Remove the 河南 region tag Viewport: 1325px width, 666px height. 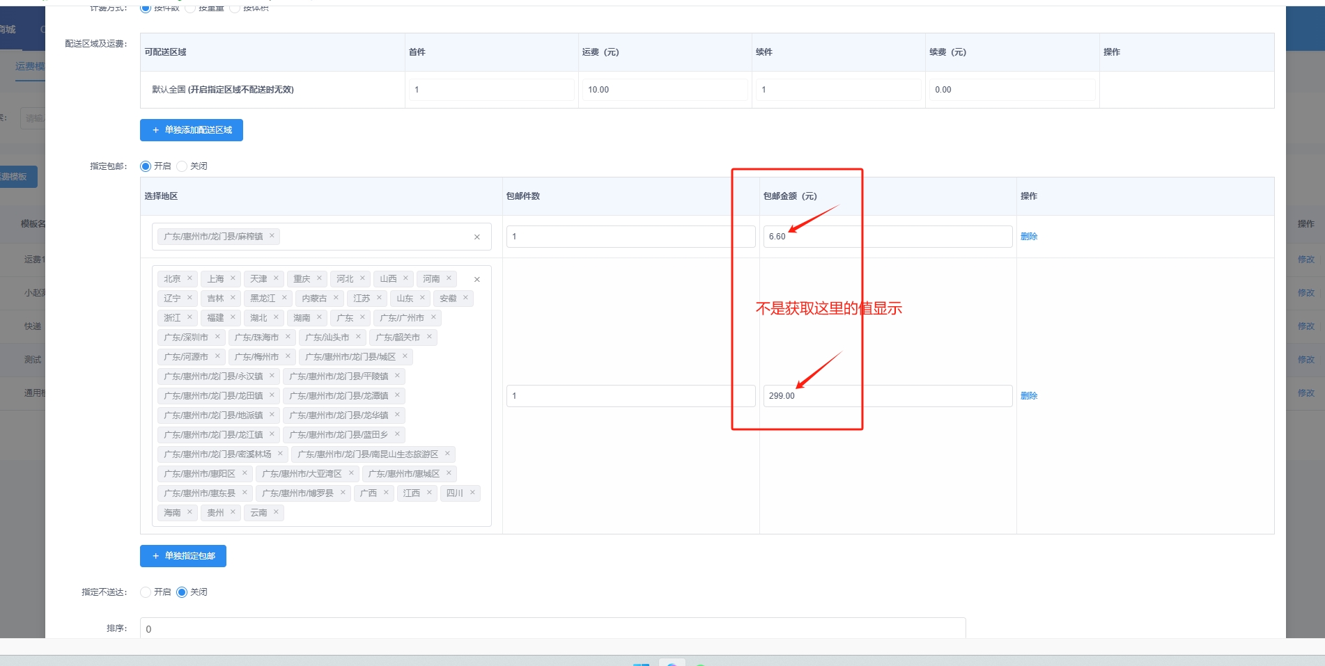449,278
